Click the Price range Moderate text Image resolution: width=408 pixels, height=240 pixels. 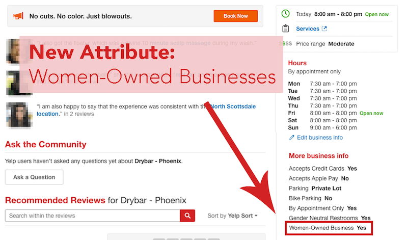[325, 44]
